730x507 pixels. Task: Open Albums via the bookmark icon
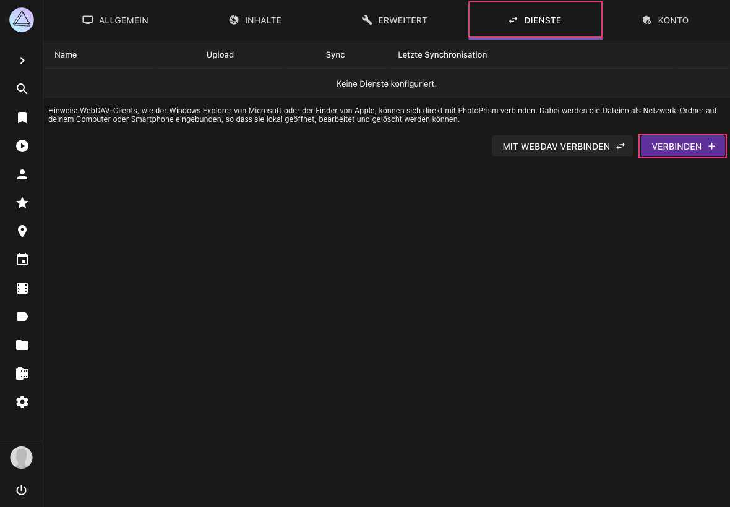22,117
